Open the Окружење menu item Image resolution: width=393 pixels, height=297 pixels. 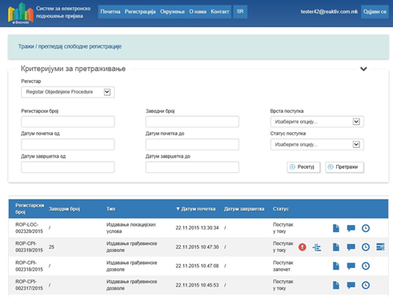pos(172,12)
